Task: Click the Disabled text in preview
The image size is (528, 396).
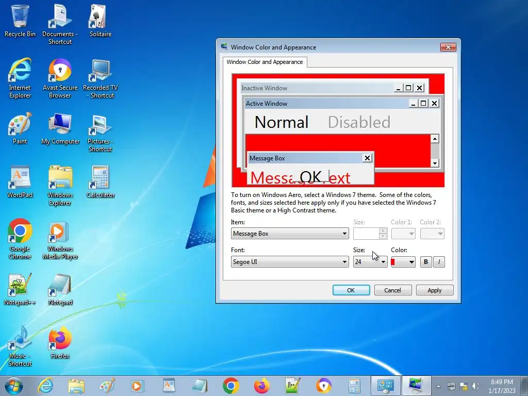Action: (359, 122)
